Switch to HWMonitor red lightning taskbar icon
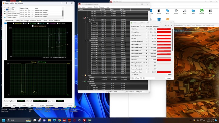This screenshot has width=219, height=123. (85, 120)
